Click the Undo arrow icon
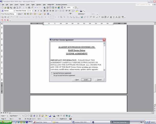 [x=36, y=8]
